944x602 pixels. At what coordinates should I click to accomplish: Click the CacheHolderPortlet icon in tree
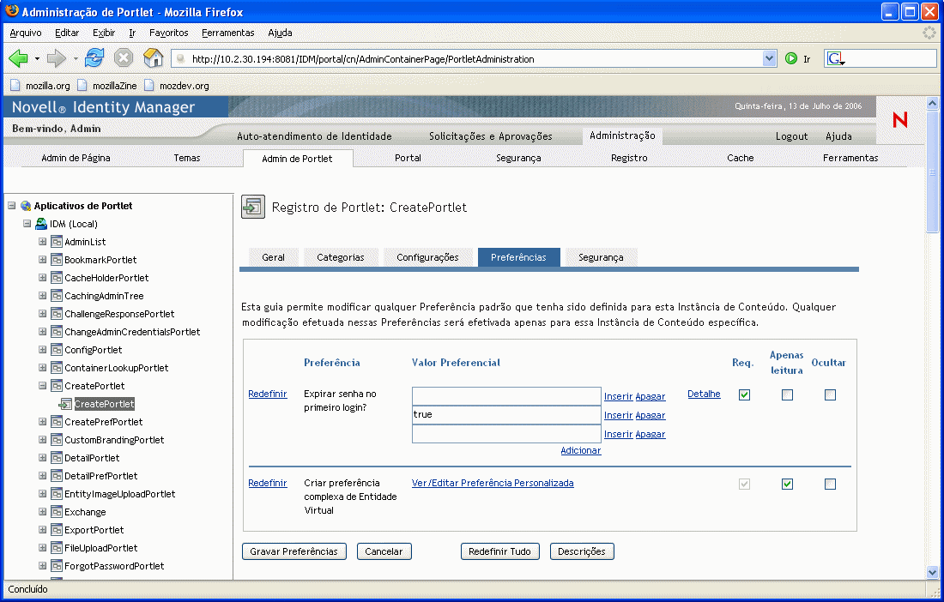57,278
